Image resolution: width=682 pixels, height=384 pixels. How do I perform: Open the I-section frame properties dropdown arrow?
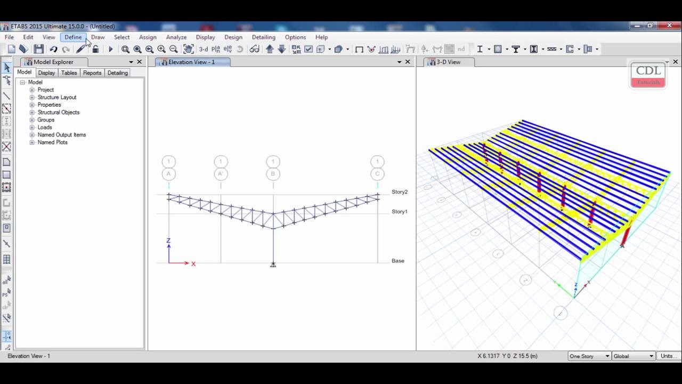[489, 49]
